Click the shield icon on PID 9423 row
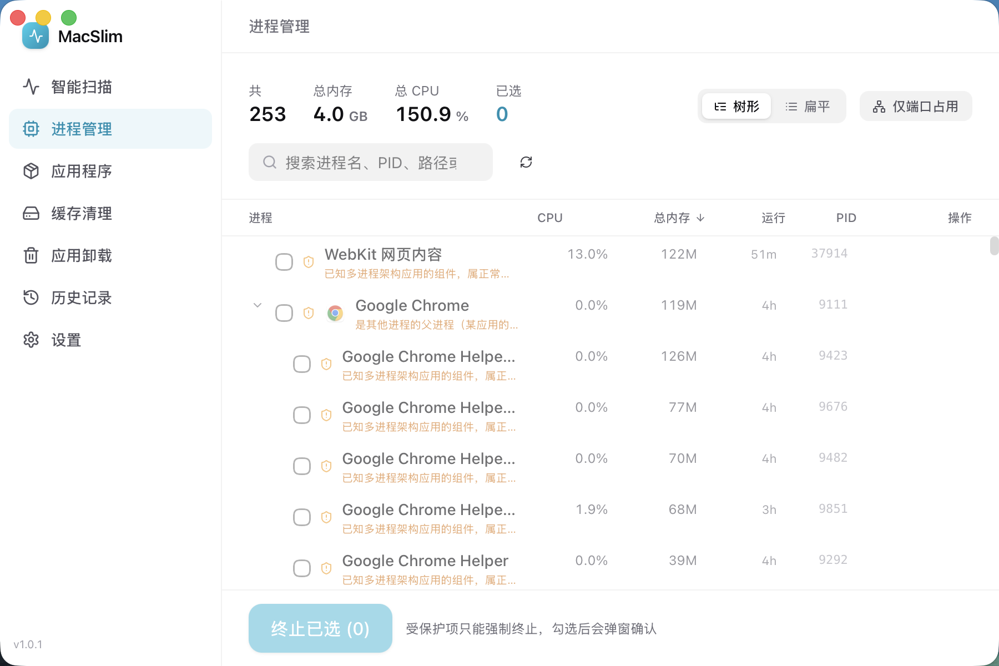Image resolution: width=999 pixels, height=666 pixels. [326, 364]
